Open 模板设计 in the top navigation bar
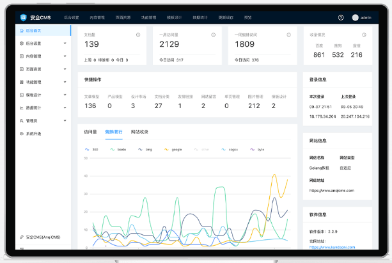The height and width of the screenshot is (263, 392). (175, 17)
